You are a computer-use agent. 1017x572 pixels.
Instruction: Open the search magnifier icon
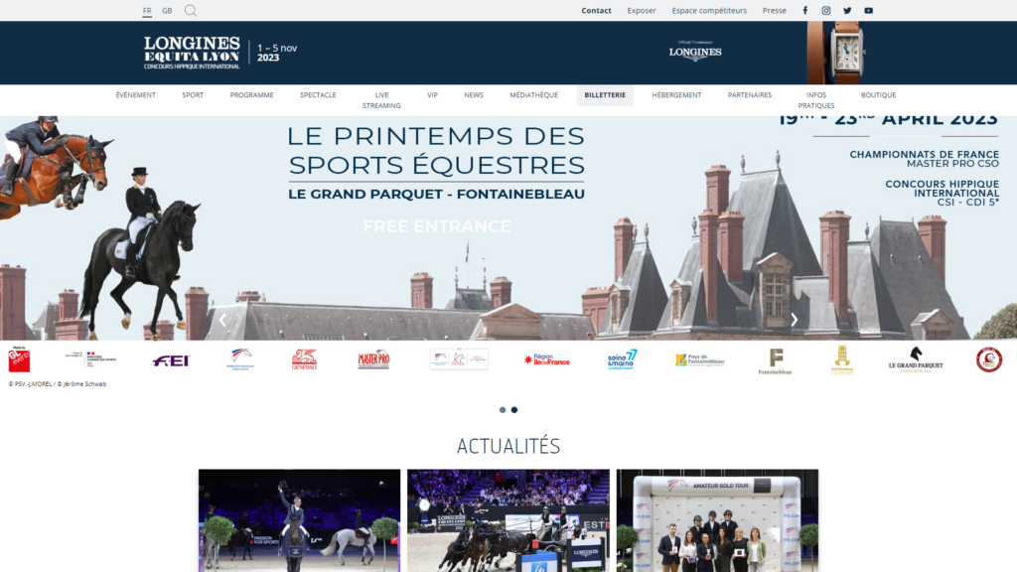(x=190, y=10)
